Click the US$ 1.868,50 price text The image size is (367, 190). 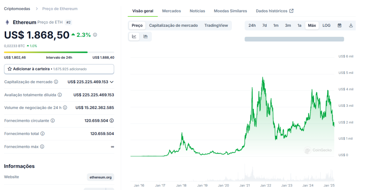coord(37,35)
